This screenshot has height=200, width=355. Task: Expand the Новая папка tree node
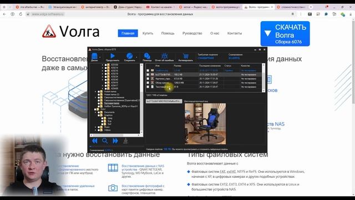point(95,91)
